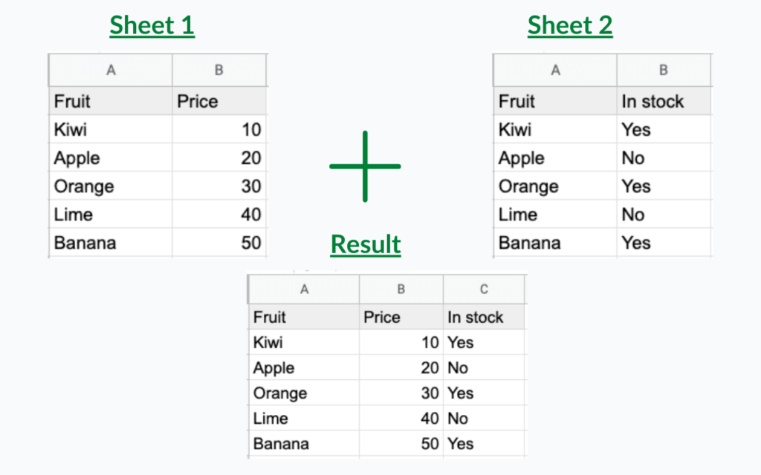Open the Sheet 1 heading link
Image resolution: width=761 pixels, height=475 pixels.
tap(152, 25)
